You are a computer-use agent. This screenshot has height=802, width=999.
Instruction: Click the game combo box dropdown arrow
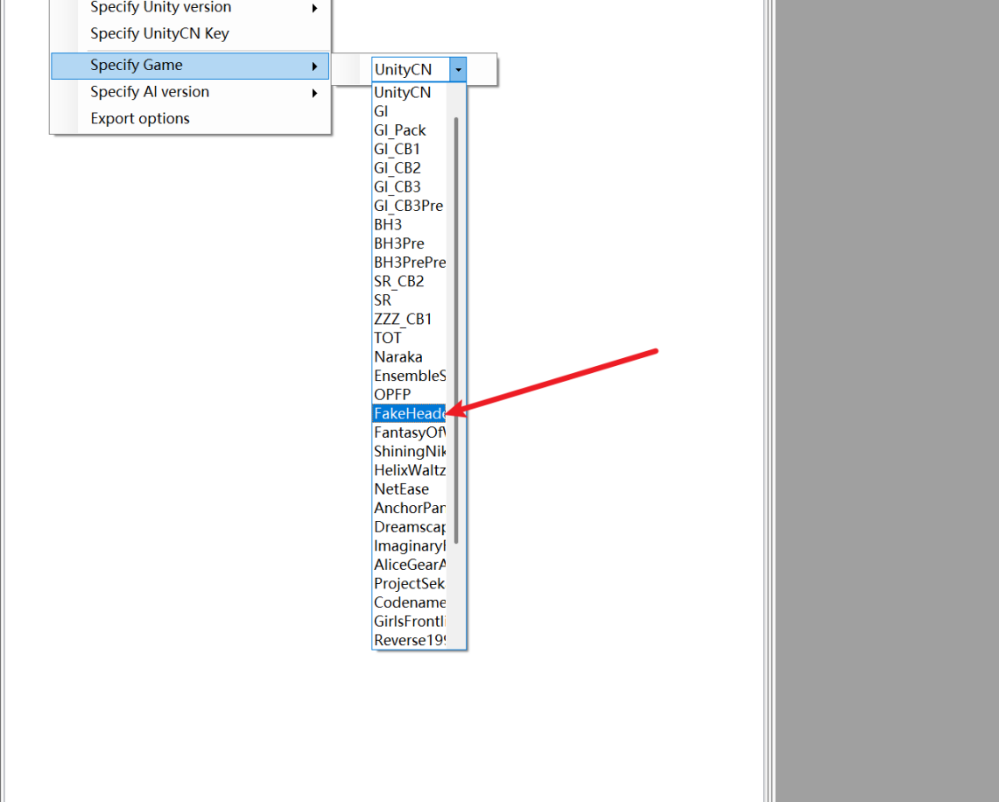pyautogui.click(x=458, y=69)
